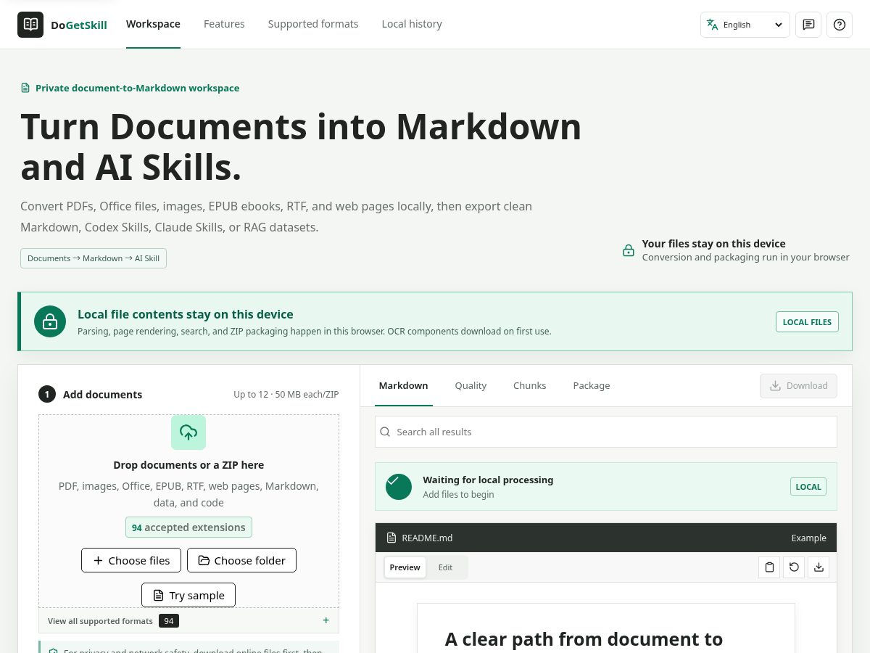The height and width of the screenshot is (653, 870).
Task: Click the LOCAL FILES badge button
Action: click(x=807, y=322)
